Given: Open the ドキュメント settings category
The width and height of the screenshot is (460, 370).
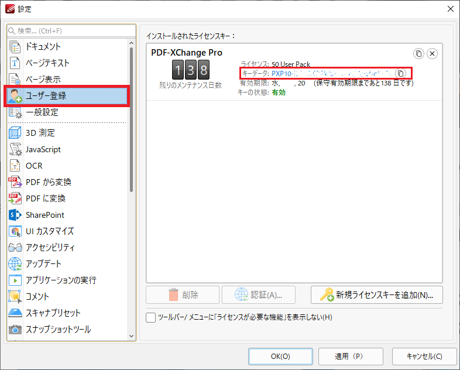Looking at the screenshot, I should (x=67, y=47).
